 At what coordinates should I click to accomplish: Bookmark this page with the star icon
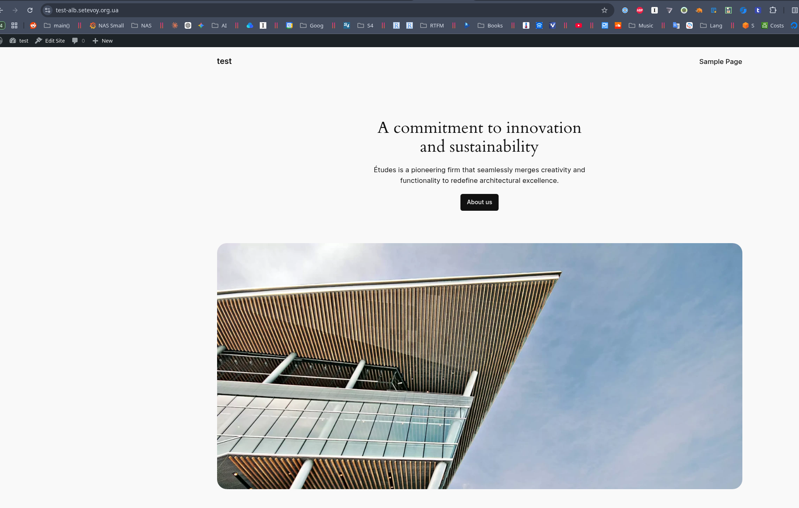(604, 10)
